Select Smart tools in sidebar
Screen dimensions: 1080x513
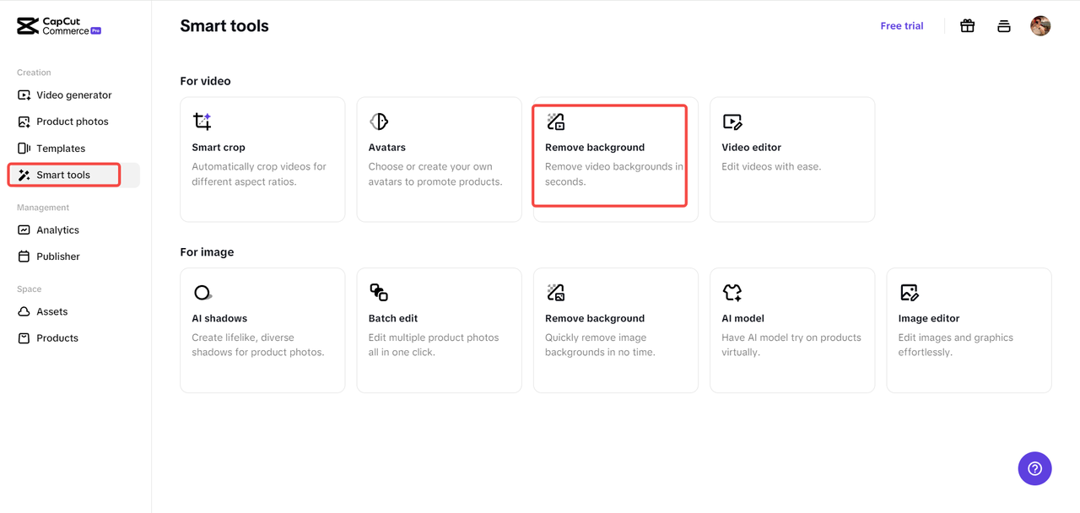63,175
